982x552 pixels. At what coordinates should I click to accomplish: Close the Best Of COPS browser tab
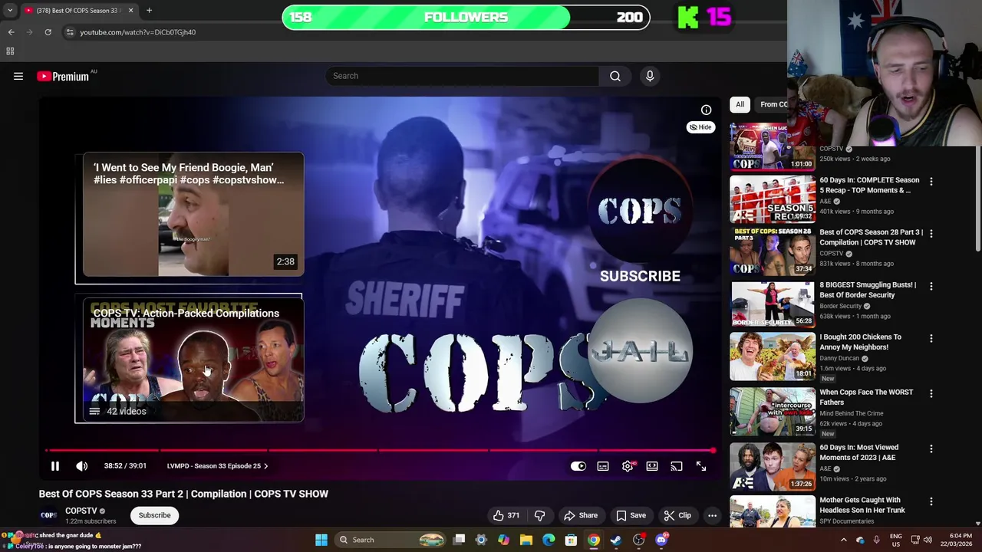[130, 11]
